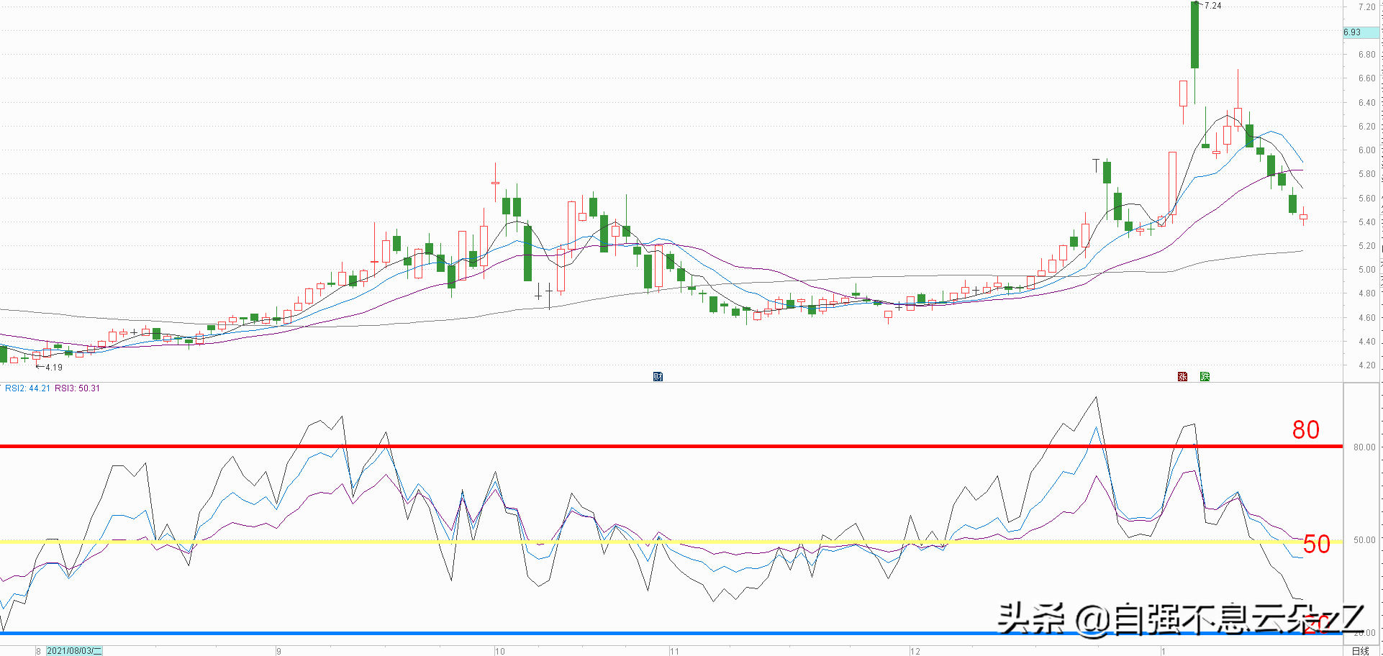This screenshot has width=1383, height=656.
Task: Click the RSI3: 50.31 indicator label
Action: tap(78, 388)
